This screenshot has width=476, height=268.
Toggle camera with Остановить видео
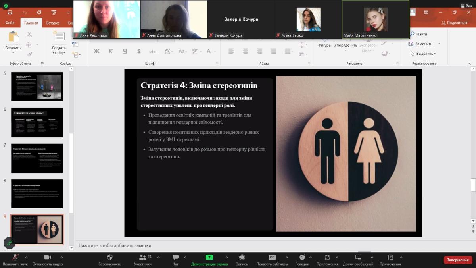[x=48, y=257]
